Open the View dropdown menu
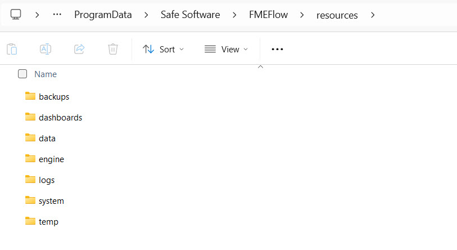This screenshot has width=457, height=250. pos(226,49)
